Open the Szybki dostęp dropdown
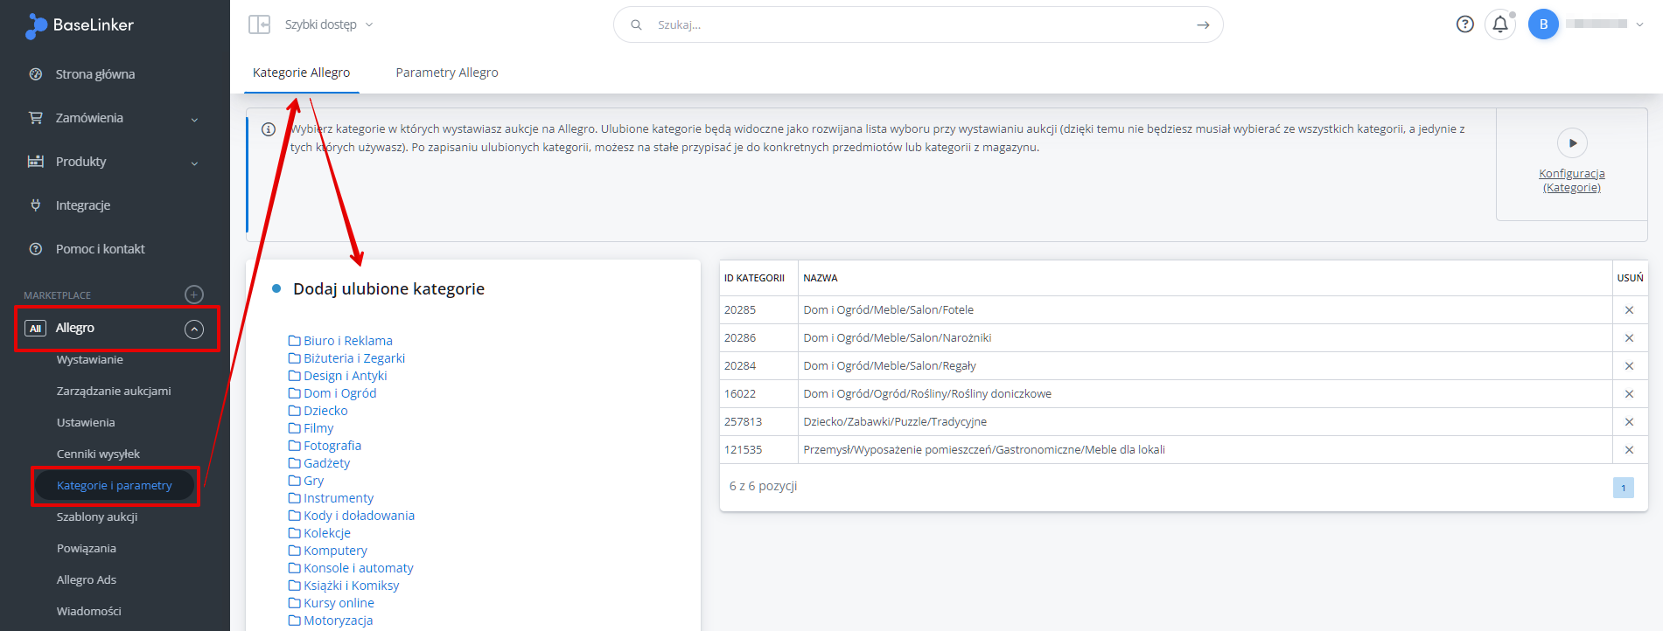The width and height of the screenshot is (1663, 631). pos(329,24)
